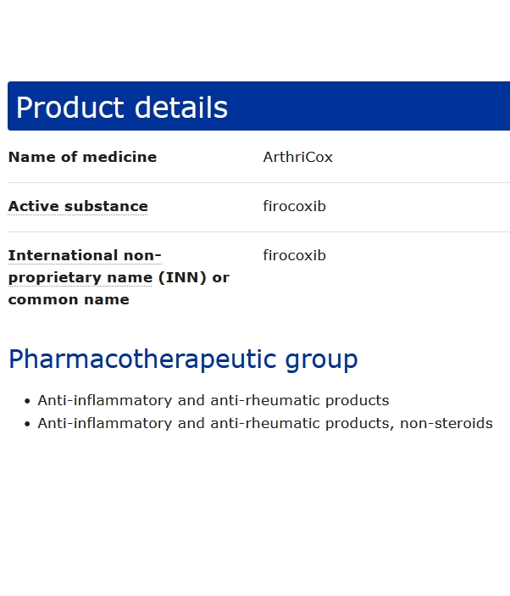Click the word 'group' in the heading

click(x=321, y=360)
